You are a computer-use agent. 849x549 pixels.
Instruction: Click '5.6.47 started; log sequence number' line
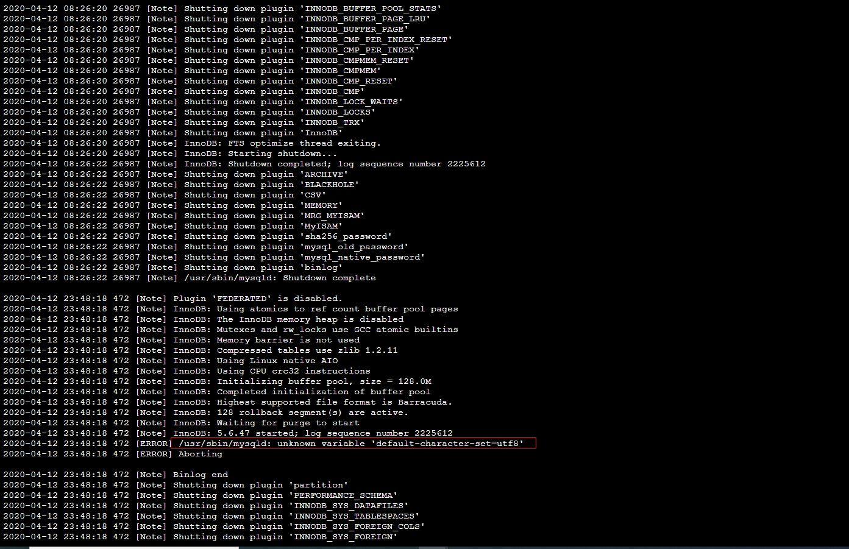point(228,433)
